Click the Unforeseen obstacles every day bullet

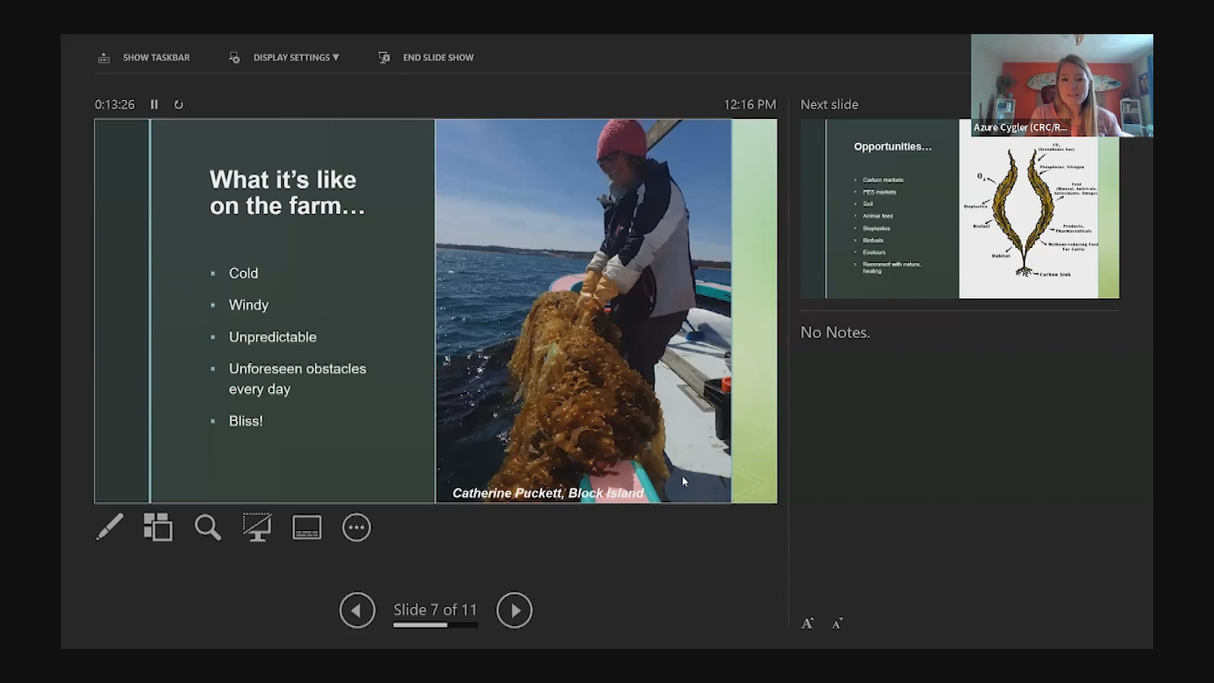click(x=297, y=379)
